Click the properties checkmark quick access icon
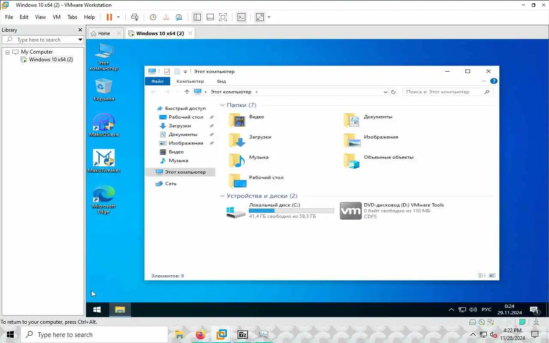The width and height of the screenshot is (549, 343). point(167,72)
